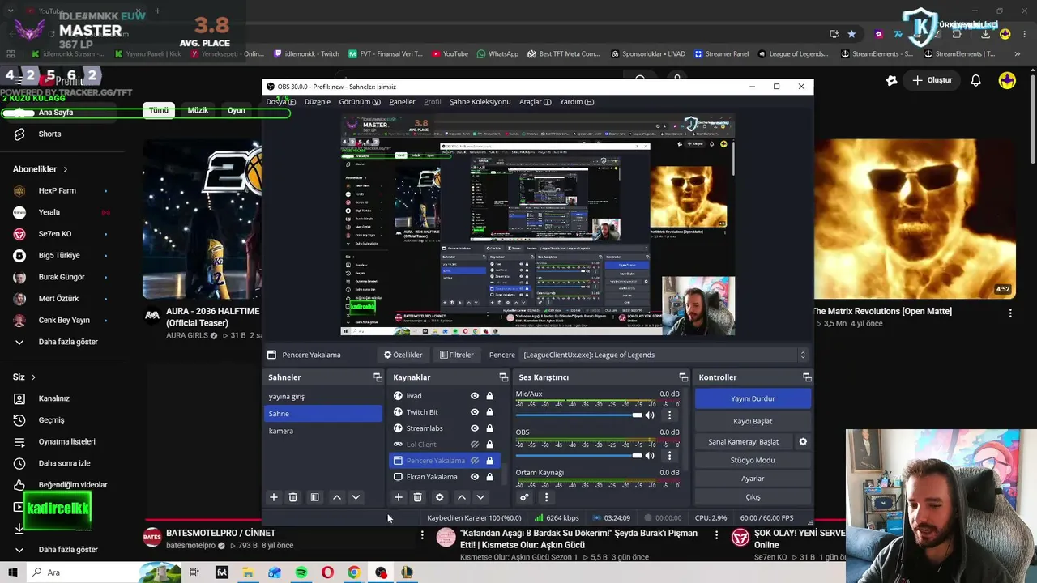This screenshot has width=1037, height=583.
Task: Remove selected source with Kaynaklar trash icon
Action: click(x=418, y=497)
